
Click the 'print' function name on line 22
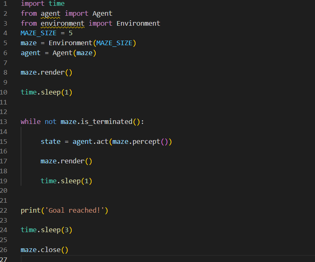(x=31, y=211)
